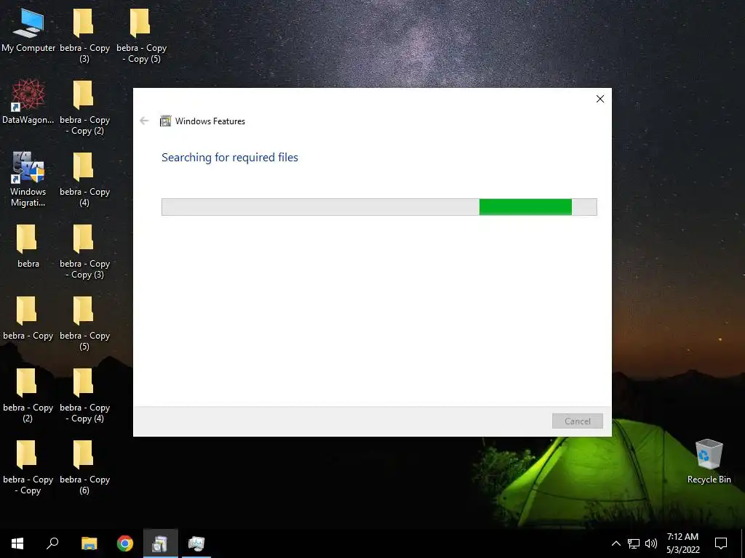Select the Windows Migration shortcut icon

pyautogui.click(x=28, y=179)
